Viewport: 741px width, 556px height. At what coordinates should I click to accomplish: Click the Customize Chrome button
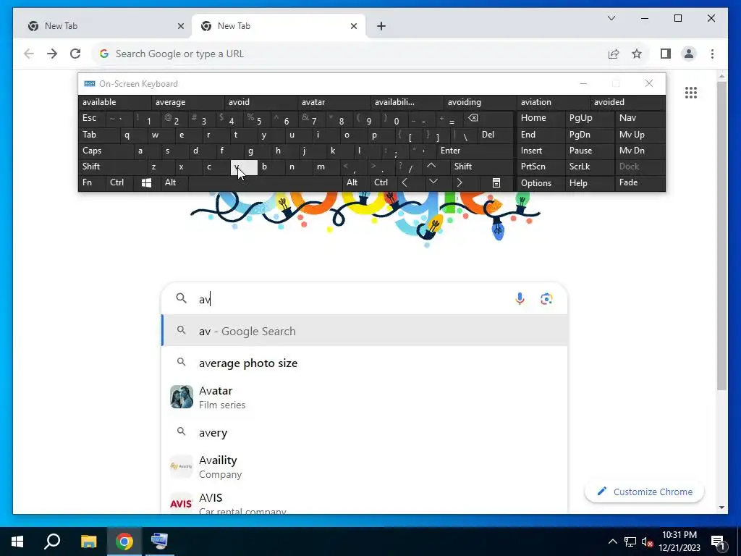pos(644,492)
